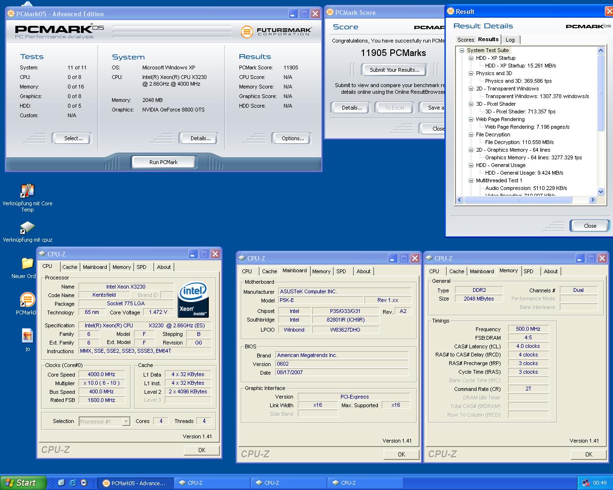Collapse the System Test Suite node
The height and width of the screenshot is (490, 613).
pyautogui.click(x=462, y=50)
